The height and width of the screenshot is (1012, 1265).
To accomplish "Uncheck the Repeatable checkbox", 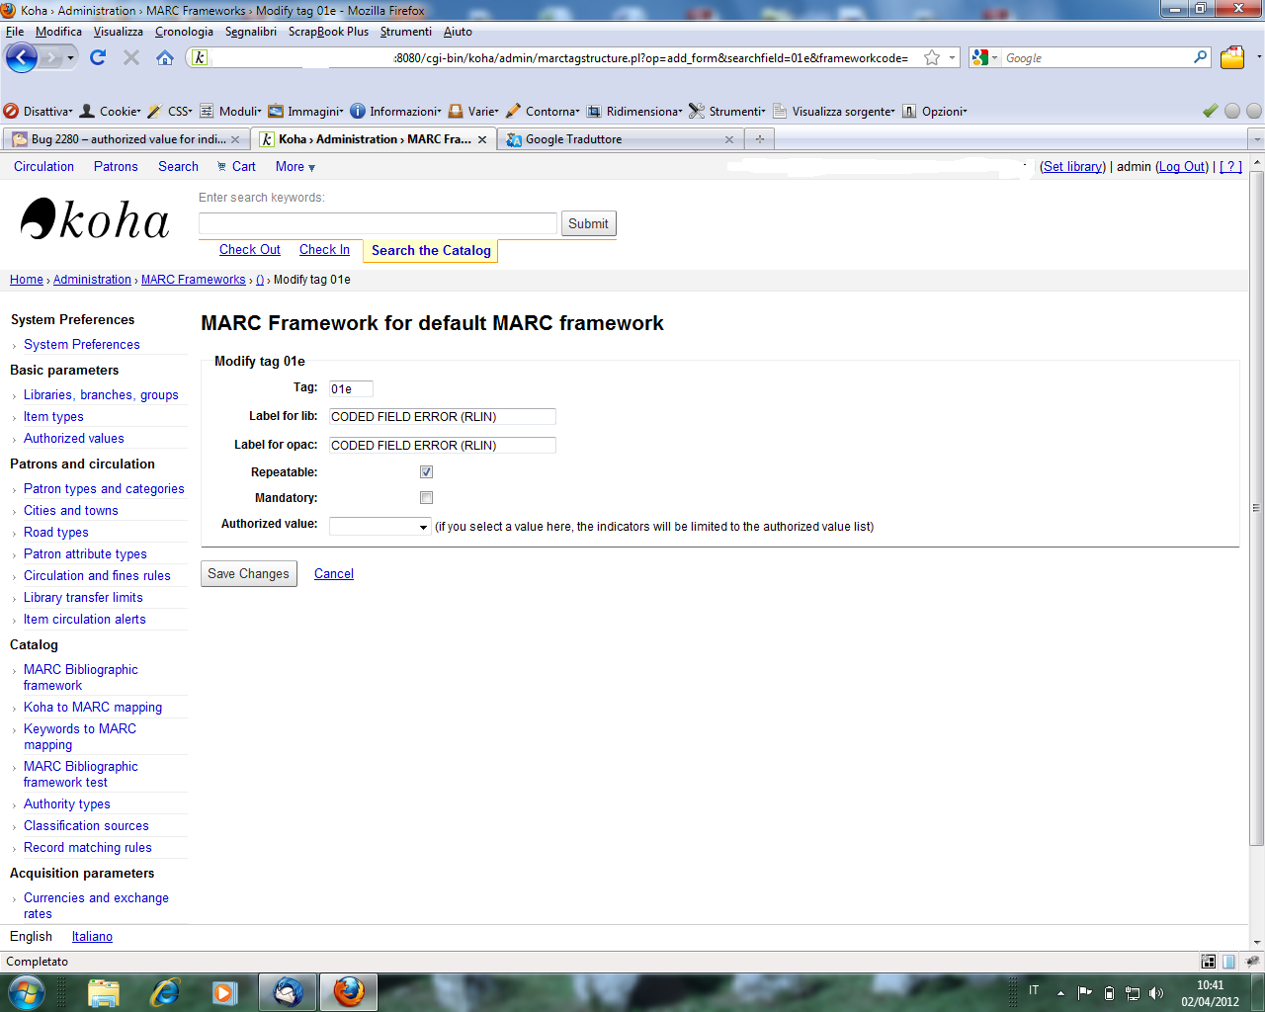I will pos(426,472).
